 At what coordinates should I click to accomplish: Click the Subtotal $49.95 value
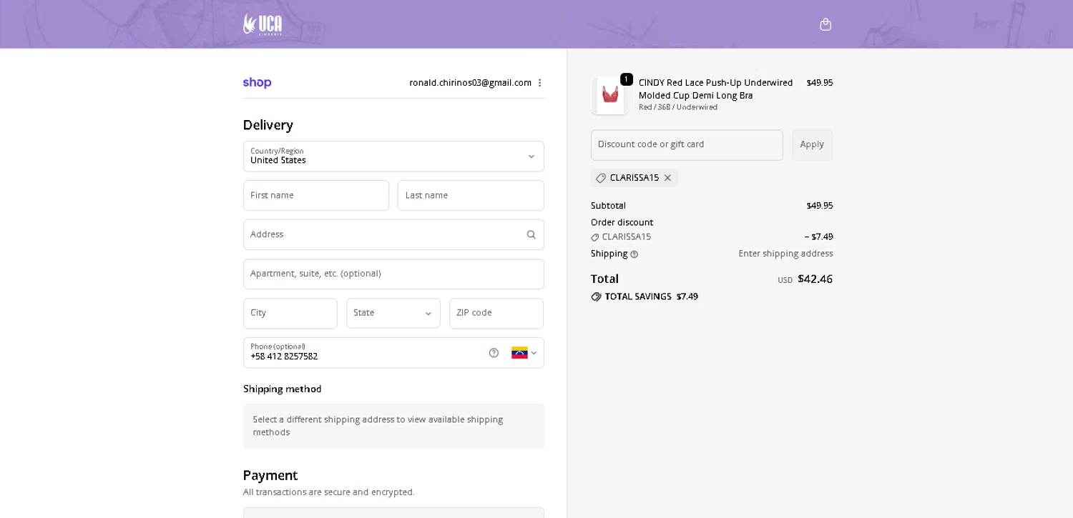pyautogui.click(x=820, y=206)
